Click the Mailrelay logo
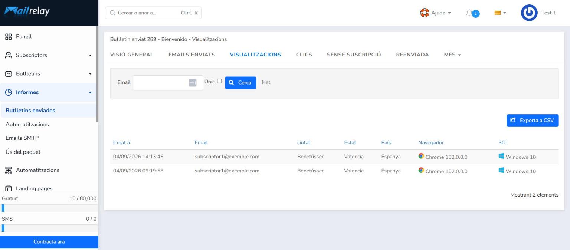Viewport: 570px width, 250px height. 27,12
